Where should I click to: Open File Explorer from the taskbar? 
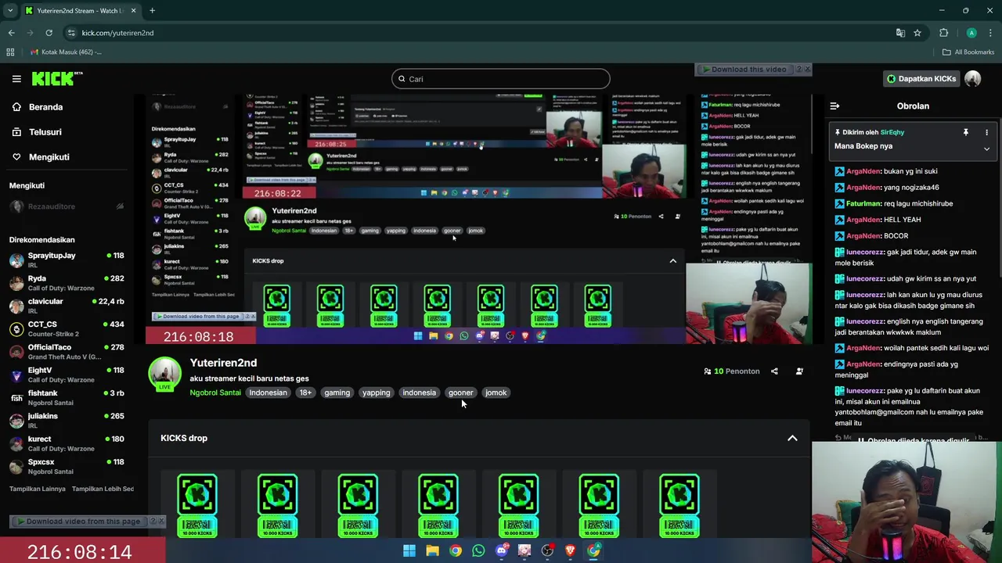pyautogui.click(x=432, y=550)
